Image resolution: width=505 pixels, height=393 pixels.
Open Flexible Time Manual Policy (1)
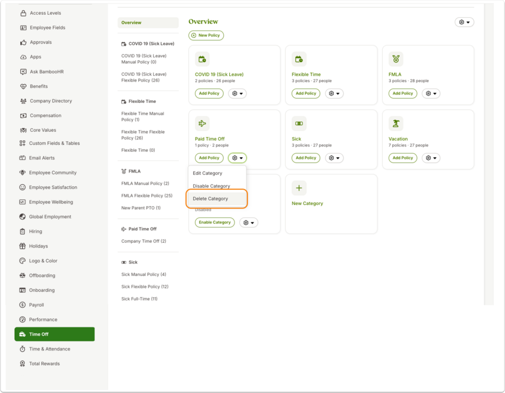tap(143, 116)
